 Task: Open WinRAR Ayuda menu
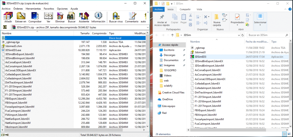74,9
